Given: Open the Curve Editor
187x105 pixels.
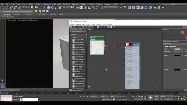Looking at the screenshot, I should (142, 8).
